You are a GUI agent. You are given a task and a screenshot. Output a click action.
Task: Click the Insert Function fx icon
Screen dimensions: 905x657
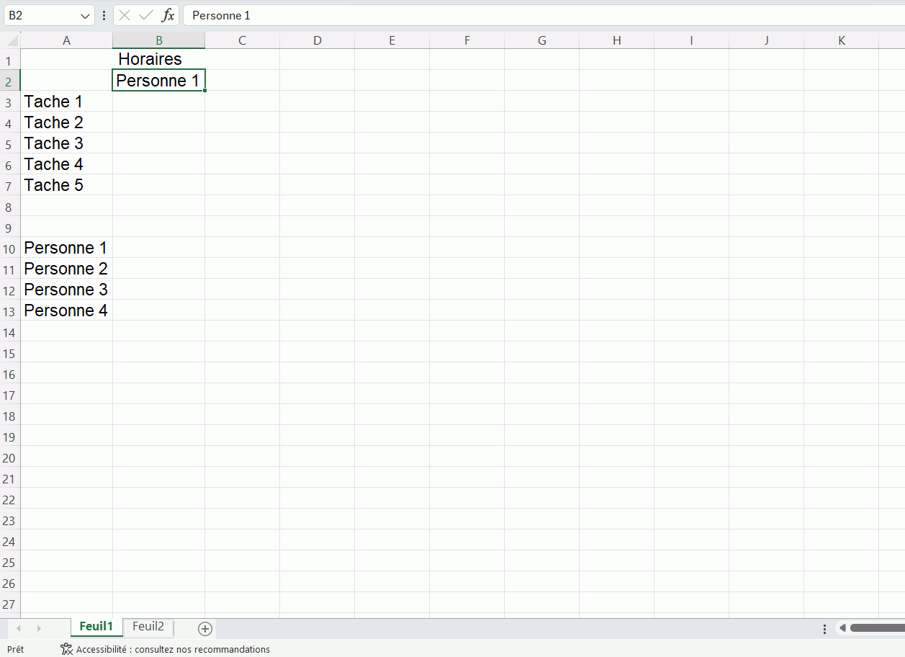[168, 15]
